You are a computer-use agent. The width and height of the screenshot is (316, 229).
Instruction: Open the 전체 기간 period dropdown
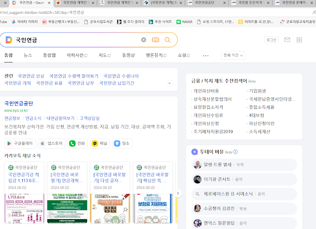tap(233, 55)
